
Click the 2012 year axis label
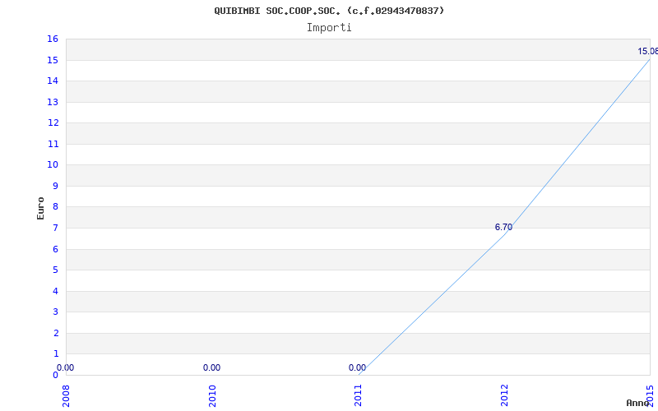(x=504, y=395)
